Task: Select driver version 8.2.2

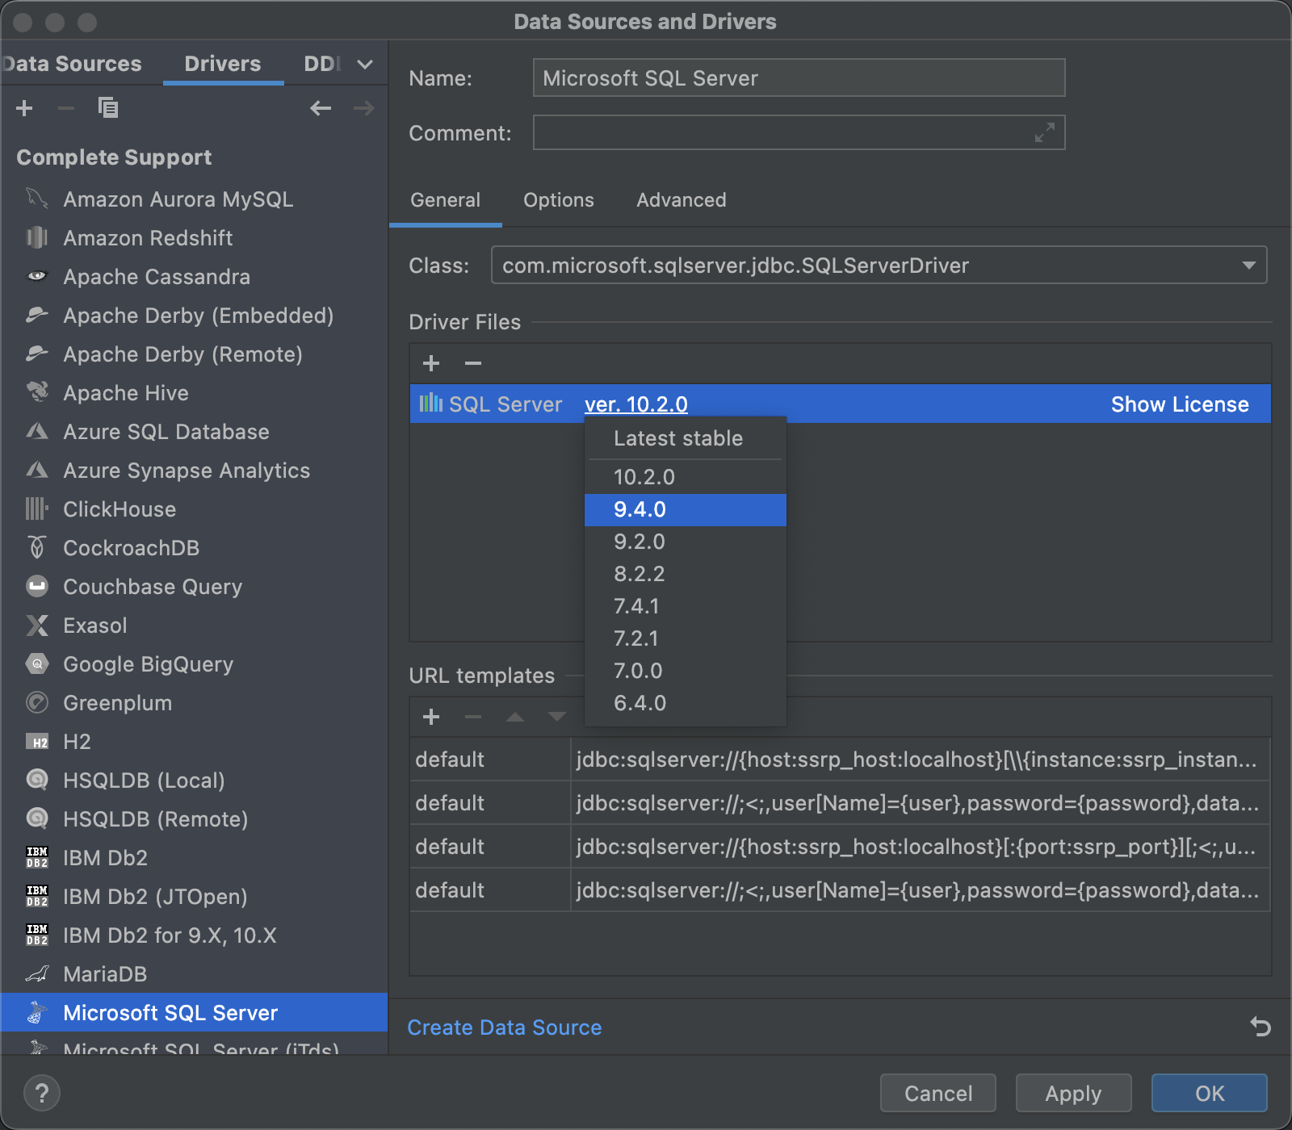Action: tap(686, 574)
